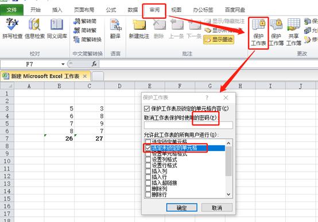Close the 新建 Microsoft Excel 工作表 tab
This screenshot has width=318, height=222.
click(x=85, y=76)
